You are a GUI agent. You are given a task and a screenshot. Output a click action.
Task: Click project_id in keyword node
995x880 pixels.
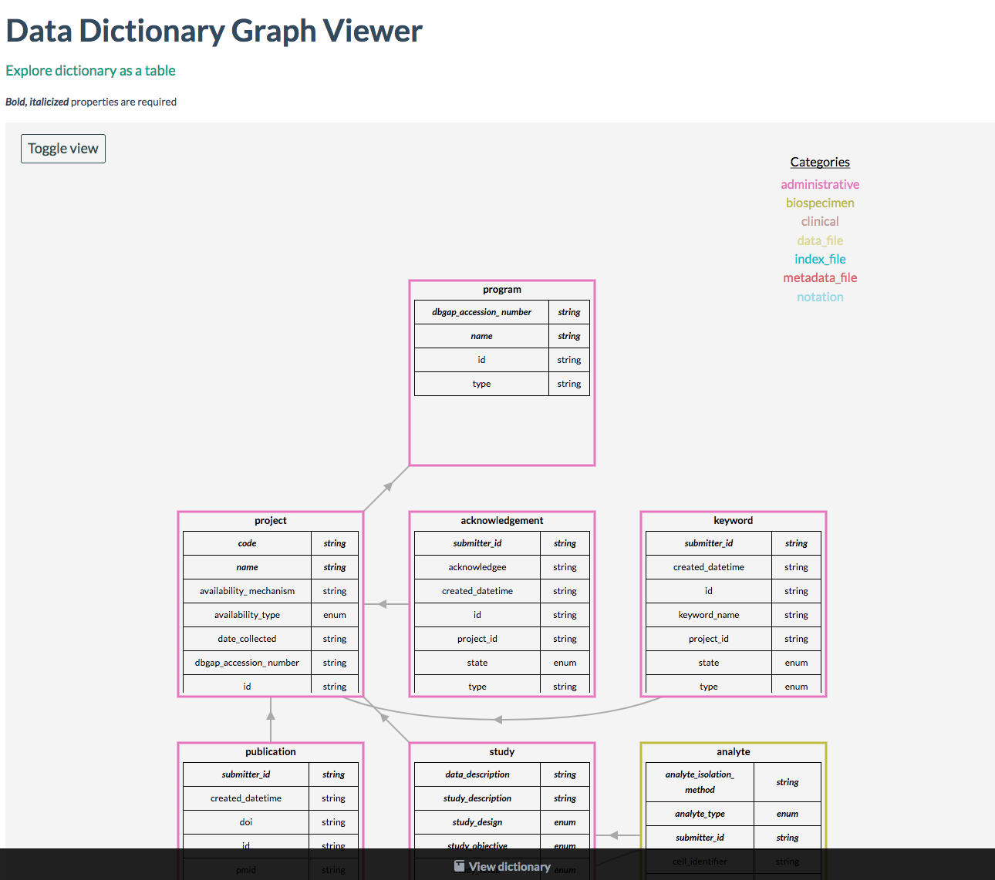pyautogui.click(x=709, y=639)
